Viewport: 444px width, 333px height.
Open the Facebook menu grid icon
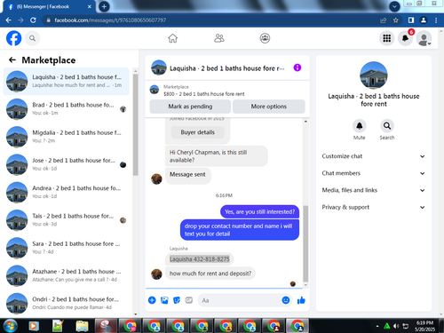[x=386, y=38]
